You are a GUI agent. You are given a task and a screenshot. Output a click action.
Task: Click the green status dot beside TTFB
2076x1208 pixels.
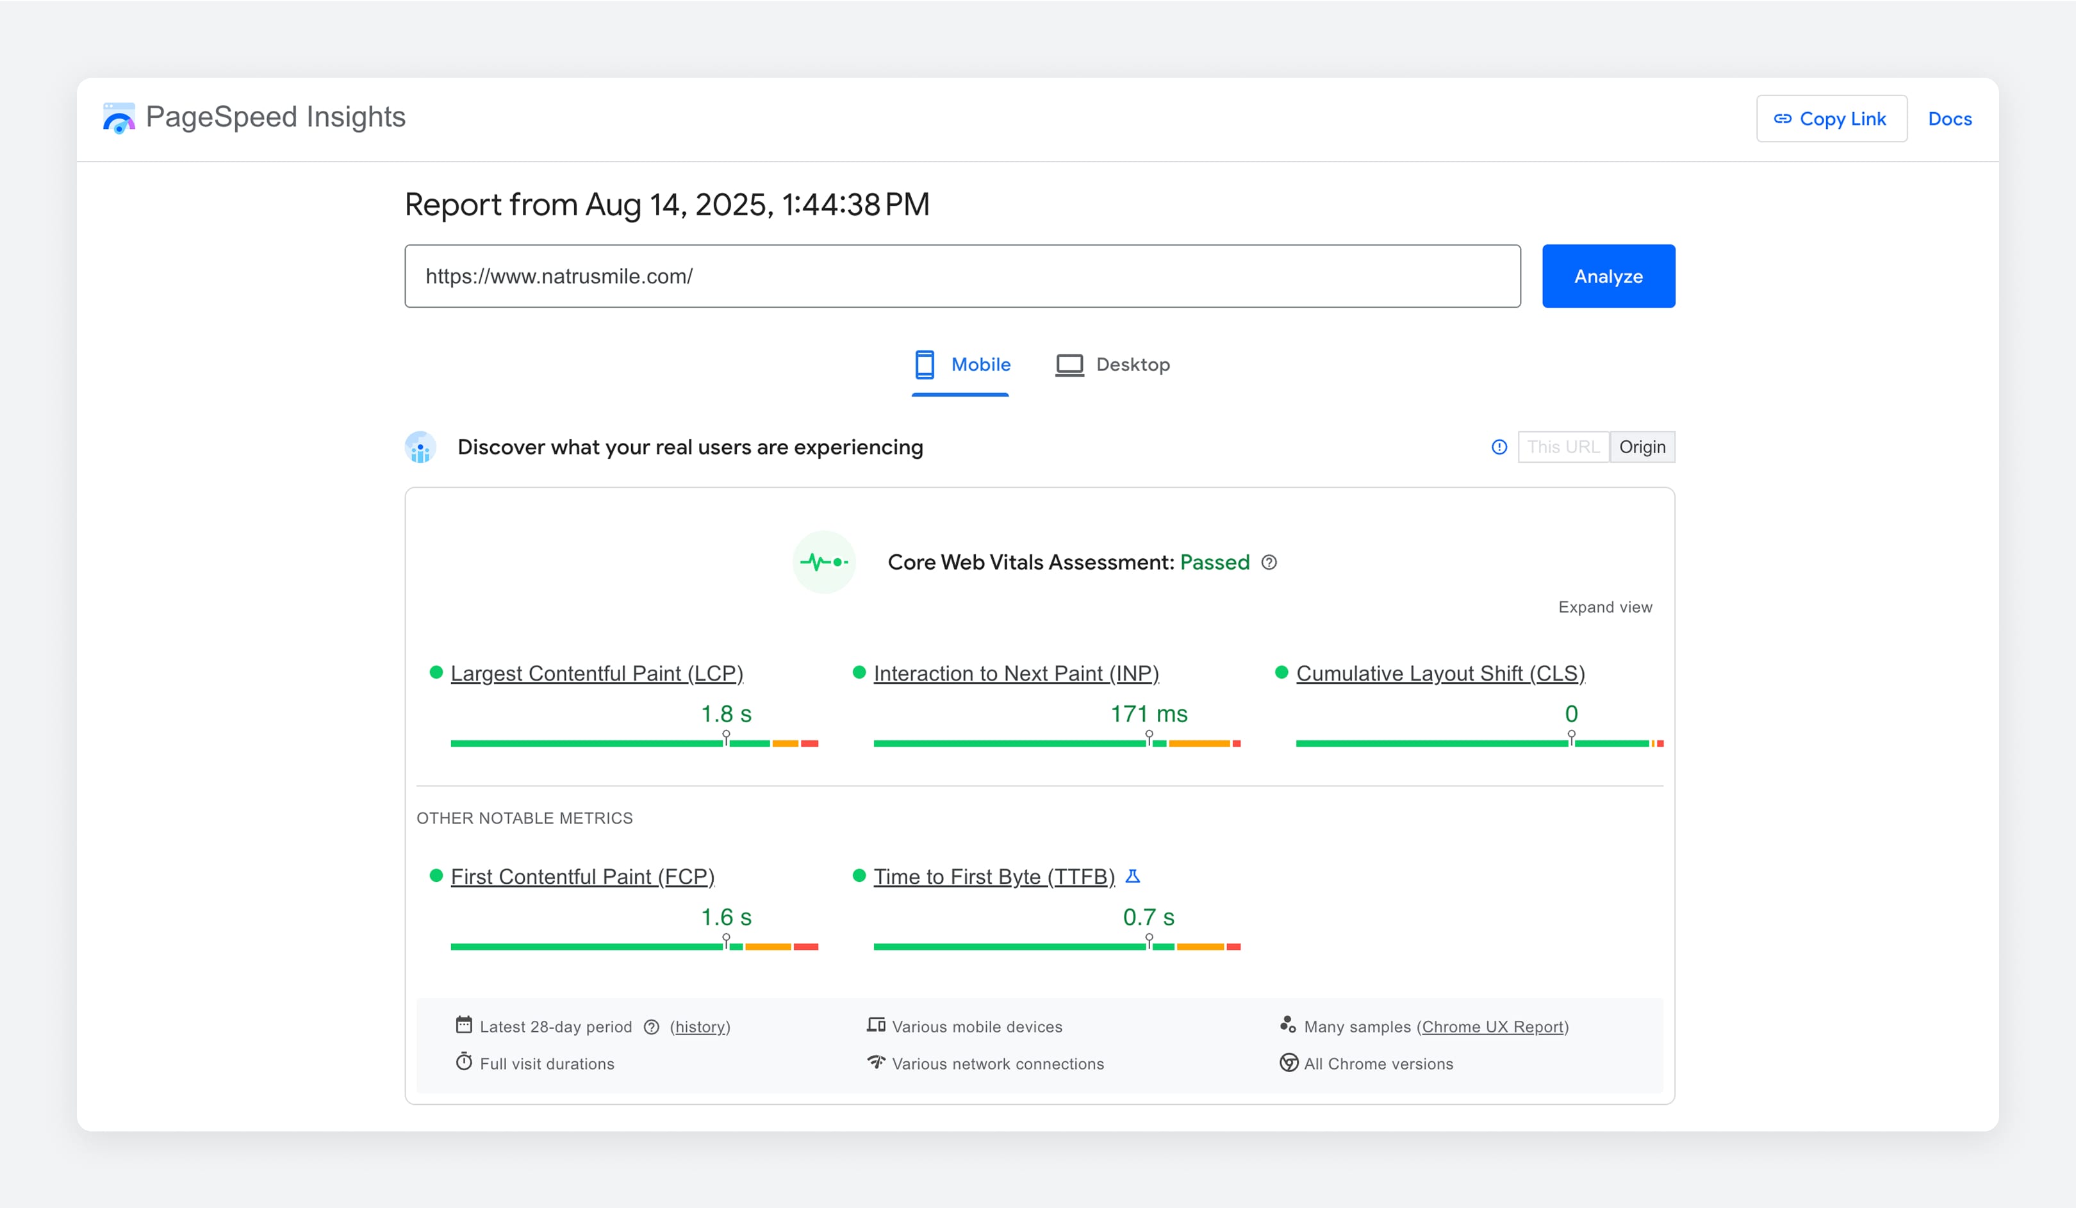pos(859,875)
